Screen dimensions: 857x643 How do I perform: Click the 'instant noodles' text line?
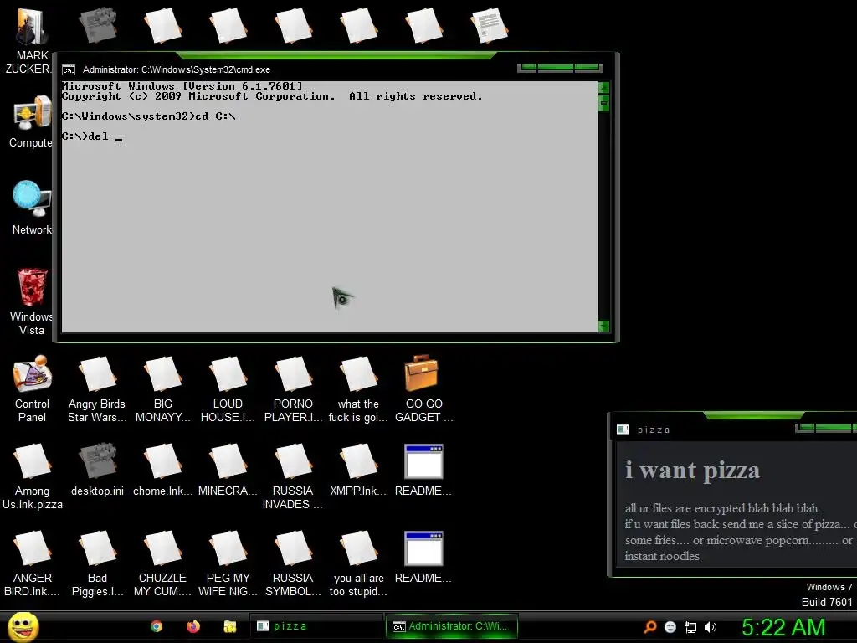[662, 556]
